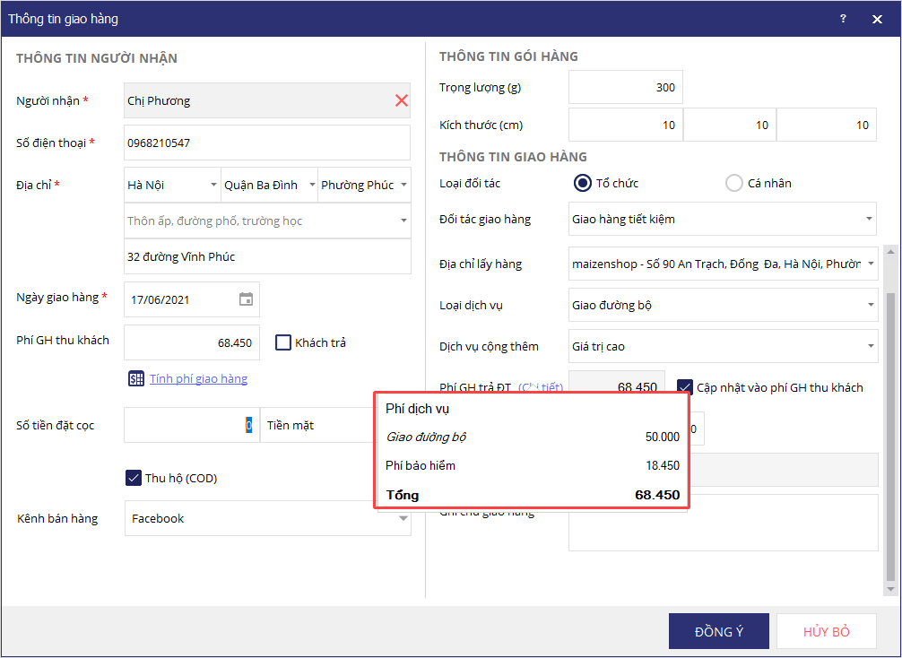This screenshot has height=658, width=902.
Task: Expand the Giao đường bộ service dropdown
Action: coord(723,305)
